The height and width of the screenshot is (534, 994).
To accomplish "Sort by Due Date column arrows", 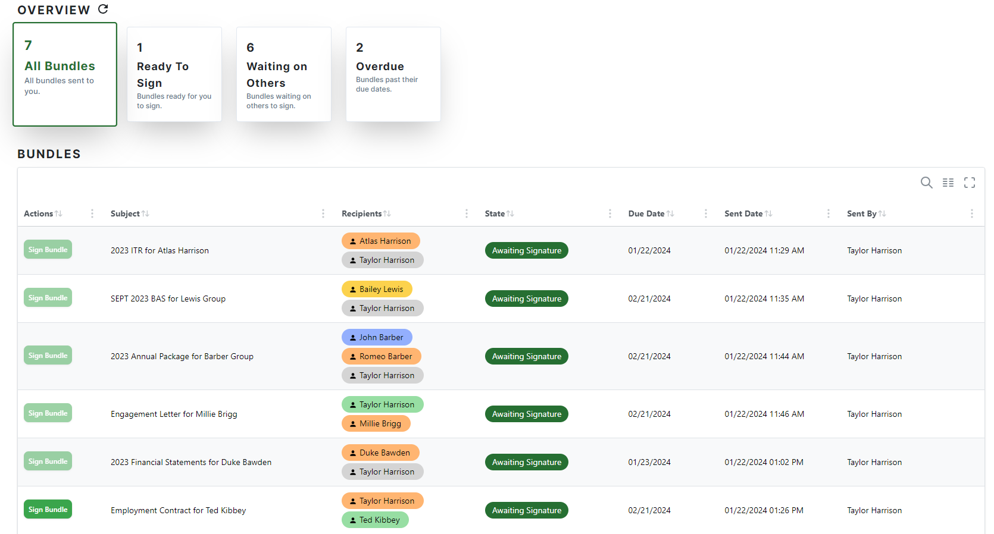I will tap(671, 213).
